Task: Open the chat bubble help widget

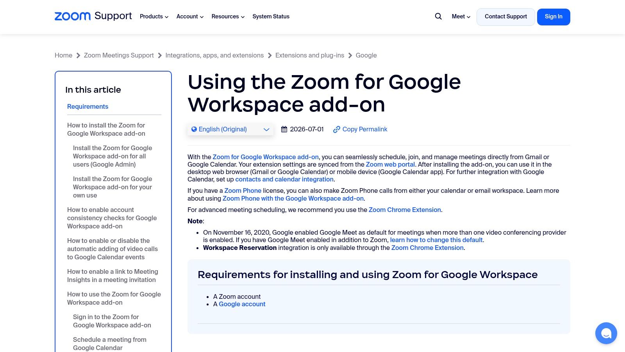Action: (606, 333)
